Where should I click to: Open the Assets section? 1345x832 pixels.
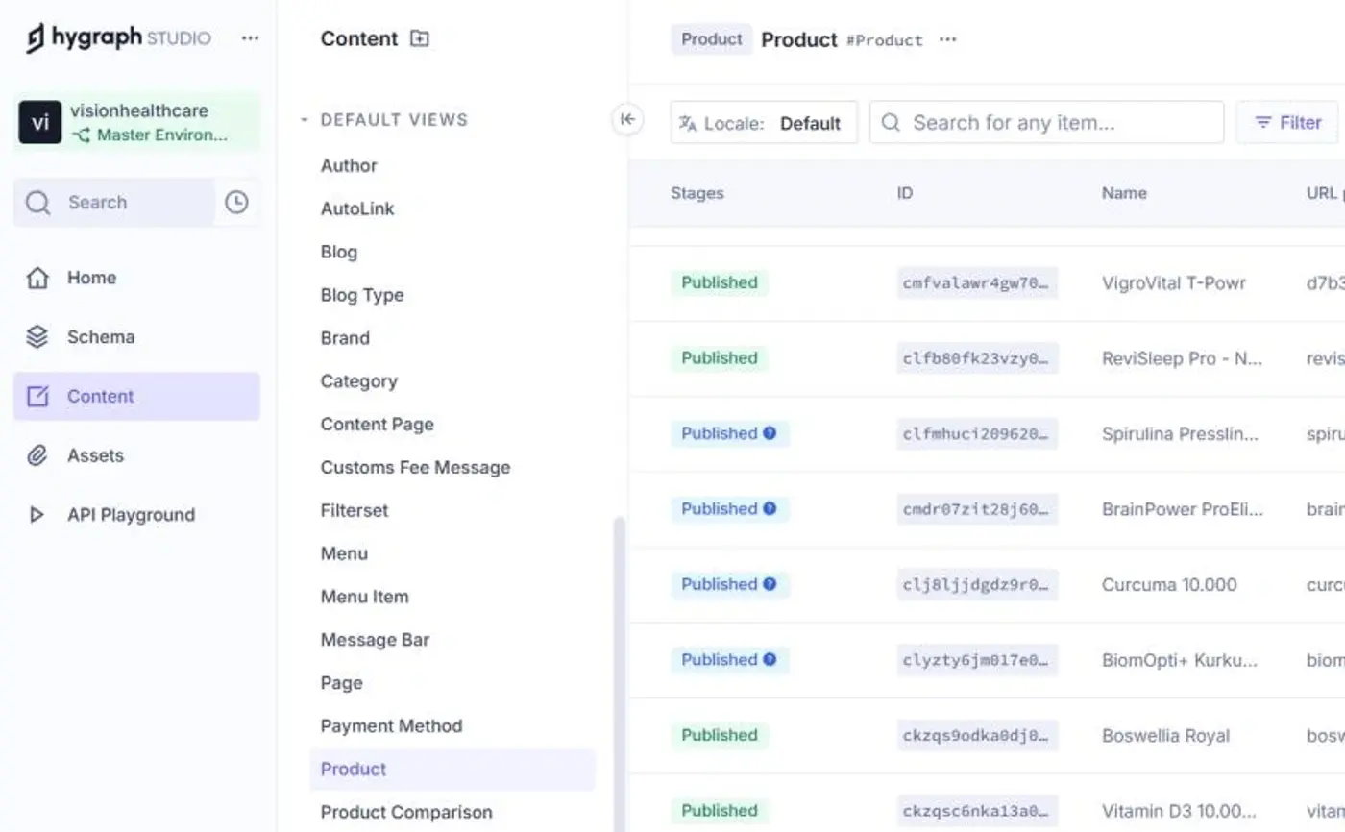[x=136, y=455]
